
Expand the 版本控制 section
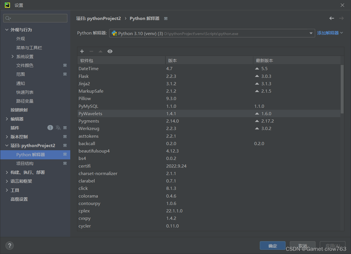click(7, 137)
